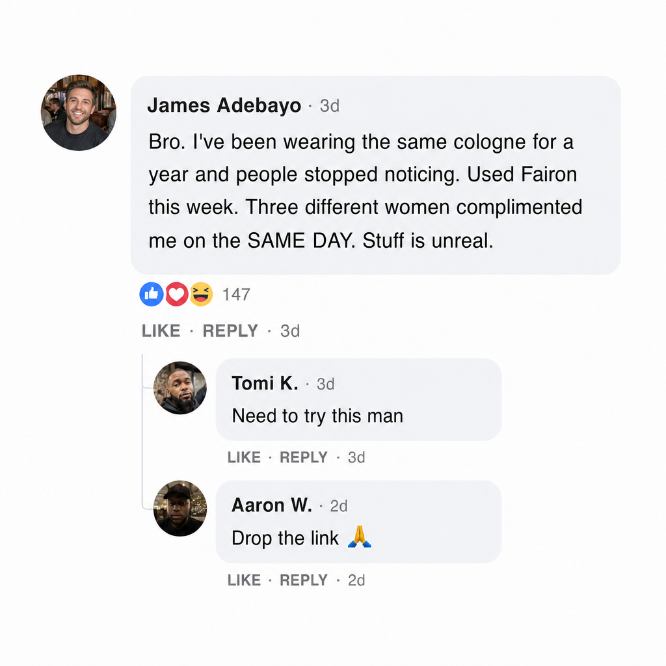The image size is (666, 666).
Task: Click the red heart reaction icon
Action: click(x=177, y=294)
